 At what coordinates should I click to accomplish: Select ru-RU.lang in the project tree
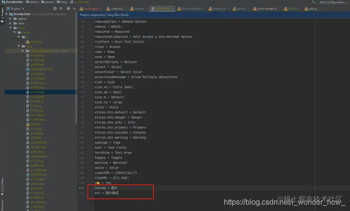point(37,183)
